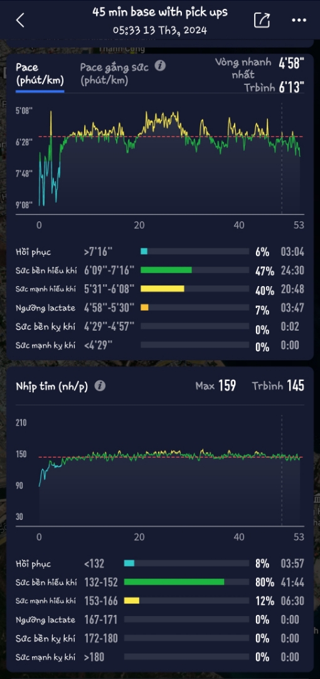This screenshot has height=679, width=320.
Task: Tap the 210 heart rate axis label
Action: pyautogui.click(x=21, y=422)
